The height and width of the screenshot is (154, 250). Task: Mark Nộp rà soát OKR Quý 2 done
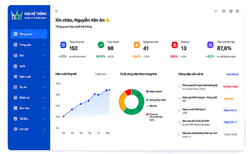179,110
